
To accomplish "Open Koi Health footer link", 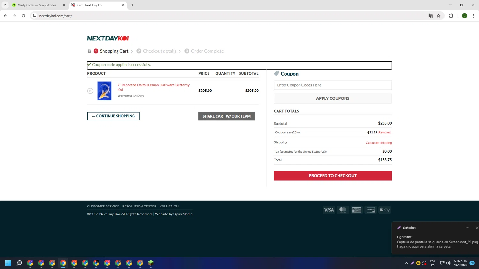I will coord(169,206).
